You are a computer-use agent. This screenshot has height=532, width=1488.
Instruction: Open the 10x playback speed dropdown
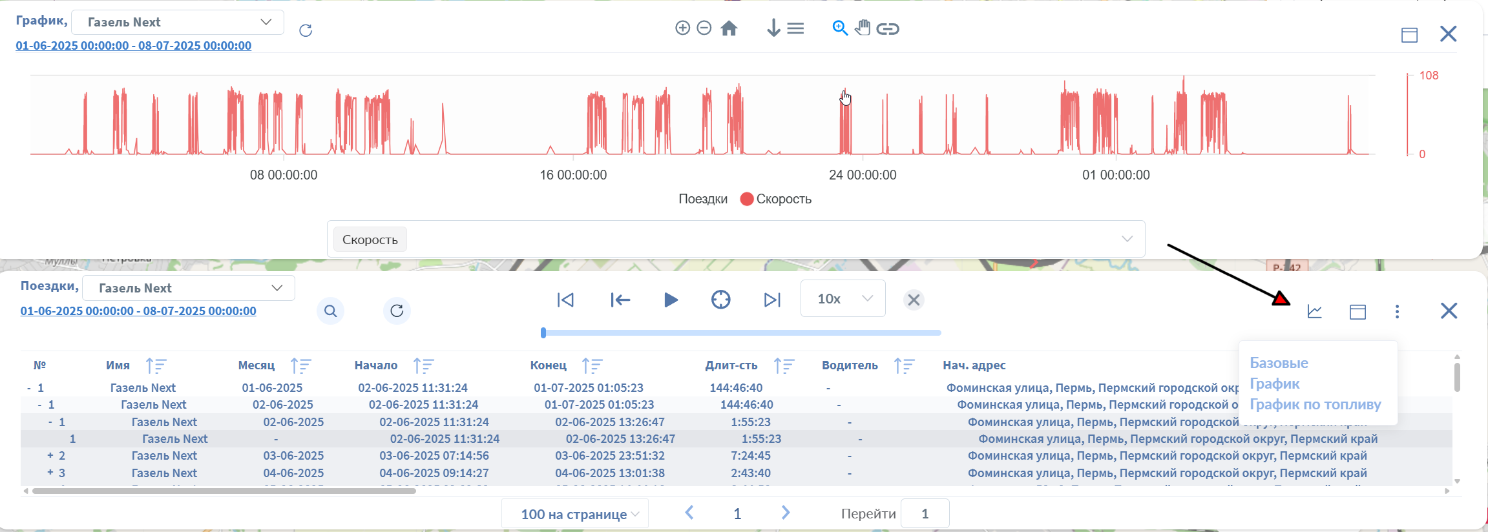coord(843,299)
